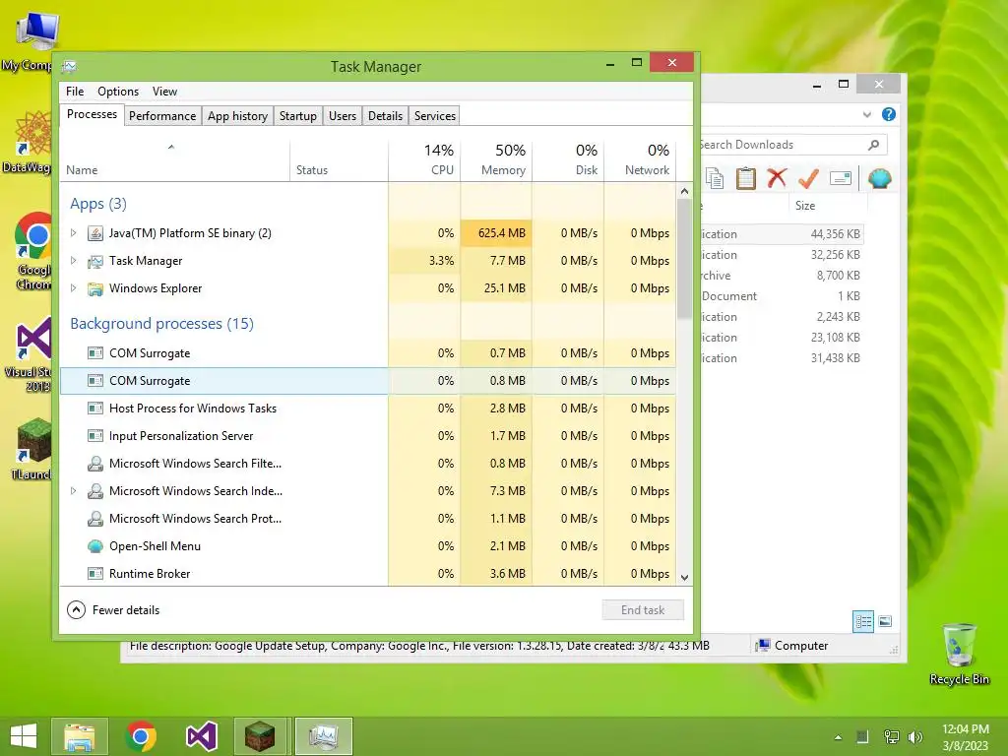Switch to the Details tab
This screenshot has width=1008, height=756.
point(385,116)
